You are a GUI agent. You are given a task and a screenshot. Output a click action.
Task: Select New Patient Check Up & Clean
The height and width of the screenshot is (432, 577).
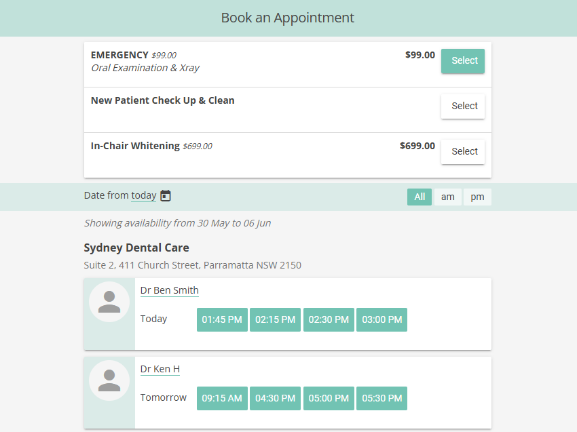463,106
